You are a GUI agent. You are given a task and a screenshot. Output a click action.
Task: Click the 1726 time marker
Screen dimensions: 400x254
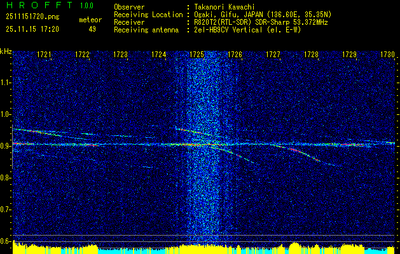click(235, 54)
